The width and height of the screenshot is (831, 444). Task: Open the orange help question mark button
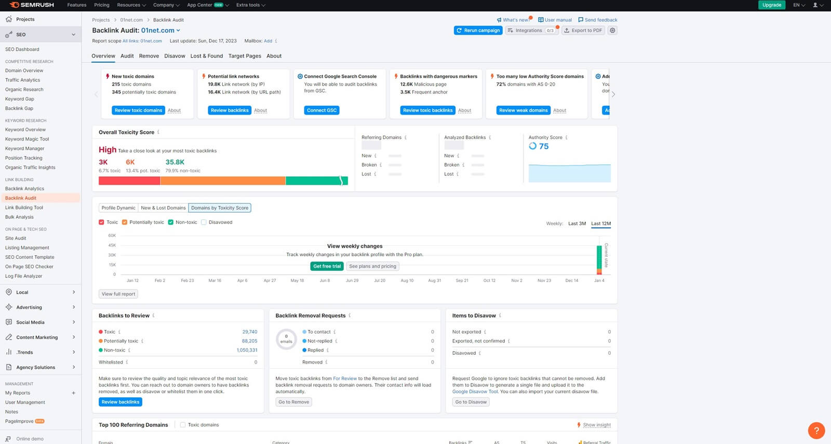816,431
